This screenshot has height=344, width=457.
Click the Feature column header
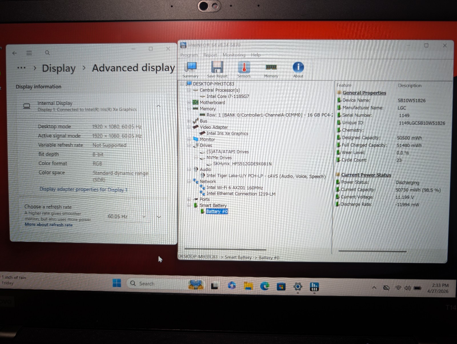point(344,85)
